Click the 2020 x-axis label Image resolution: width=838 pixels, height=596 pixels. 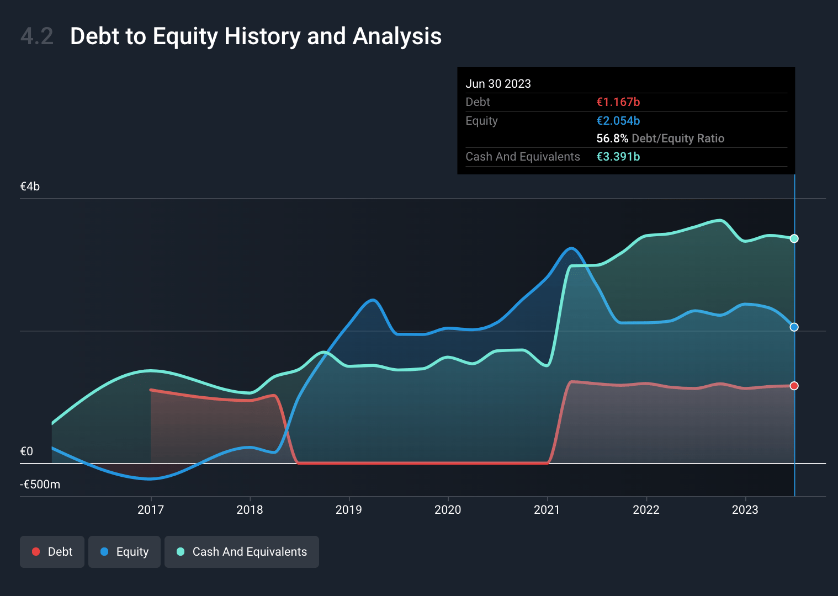tap(448, 510)
